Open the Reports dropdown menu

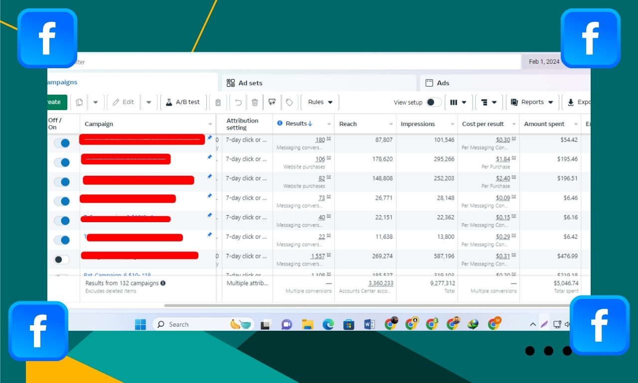532,102
